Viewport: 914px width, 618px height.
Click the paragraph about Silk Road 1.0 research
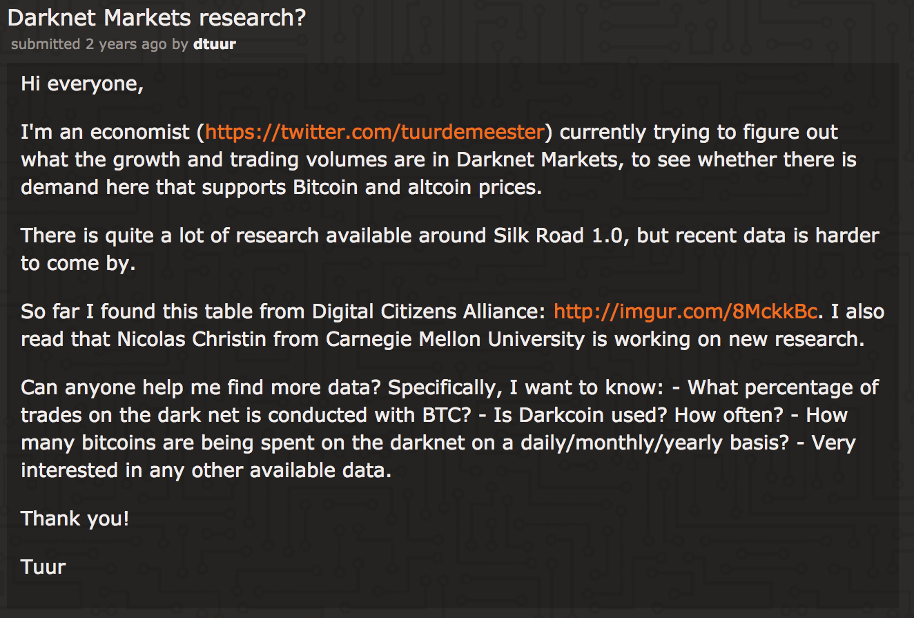point(449,249)
